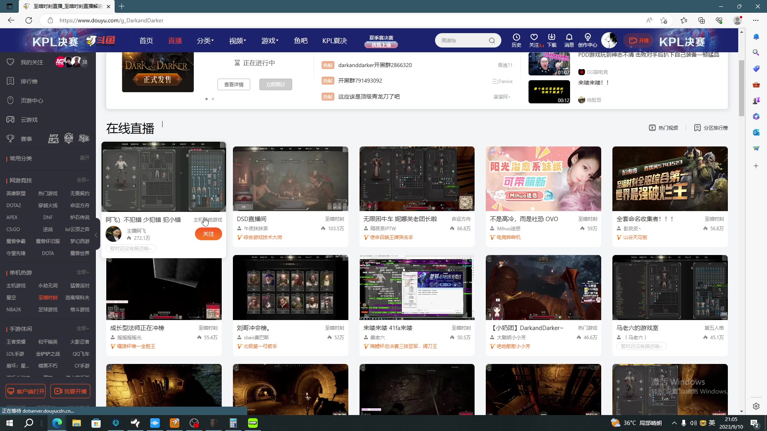
Task: Click the Douyu search input field
Action: pyautogui.click(x=463, y=40)
